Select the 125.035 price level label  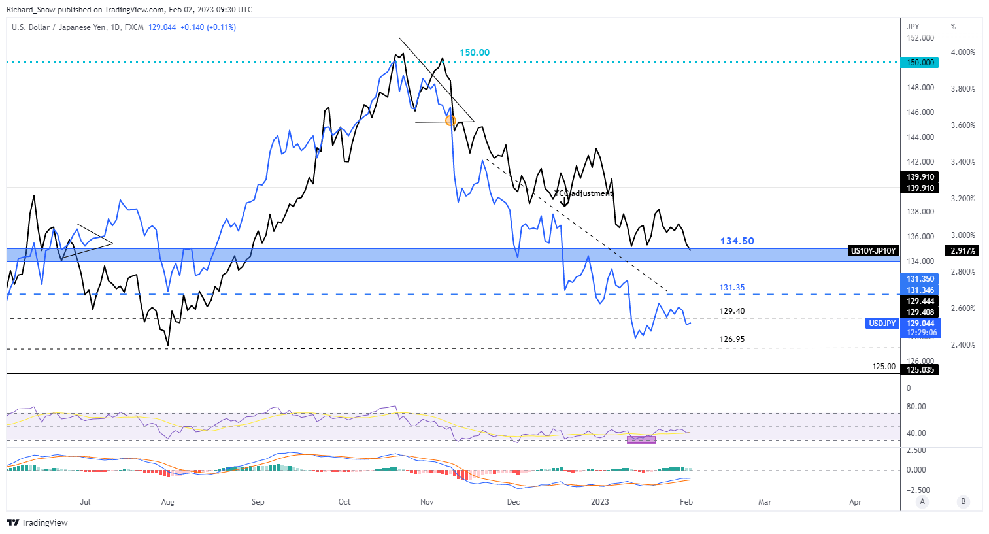pyautogui.click(x=920, y=370)
